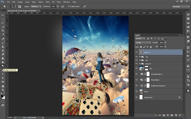
Task: Hide the cloud layer
Action: tap(137, 91)
